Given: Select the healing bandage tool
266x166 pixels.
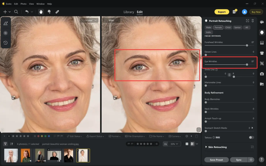Looking at the screenshot, I should click(57, 12).
